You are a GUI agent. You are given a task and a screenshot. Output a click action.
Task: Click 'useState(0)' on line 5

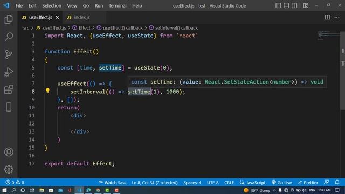[x=151, y=67]
